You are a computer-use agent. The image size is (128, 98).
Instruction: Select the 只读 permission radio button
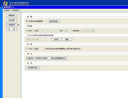click(27, 49)
